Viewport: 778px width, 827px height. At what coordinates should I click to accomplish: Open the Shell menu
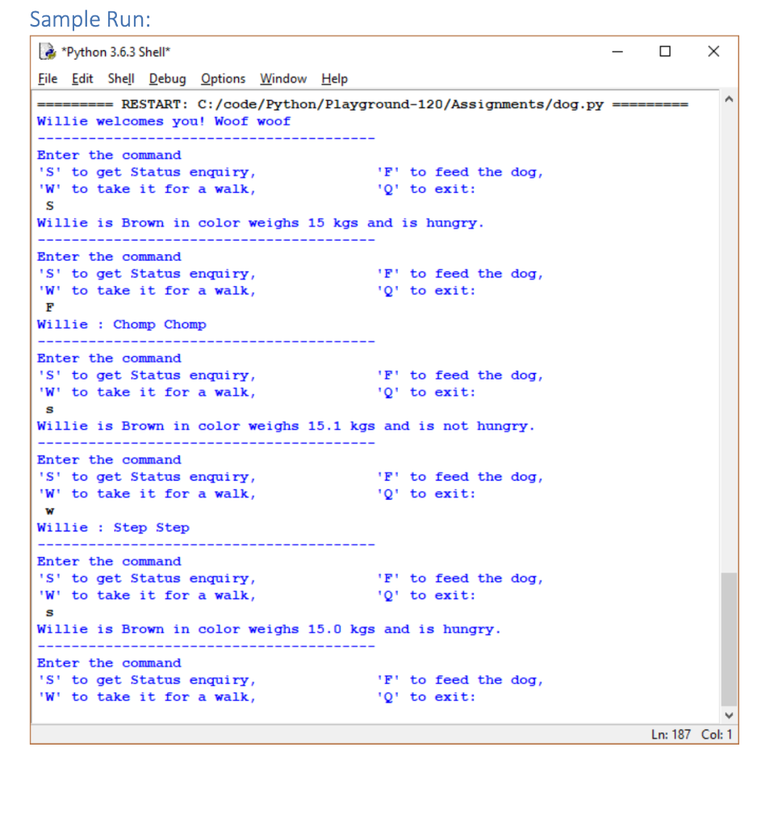pyautogui.click(x=121, y=79)
